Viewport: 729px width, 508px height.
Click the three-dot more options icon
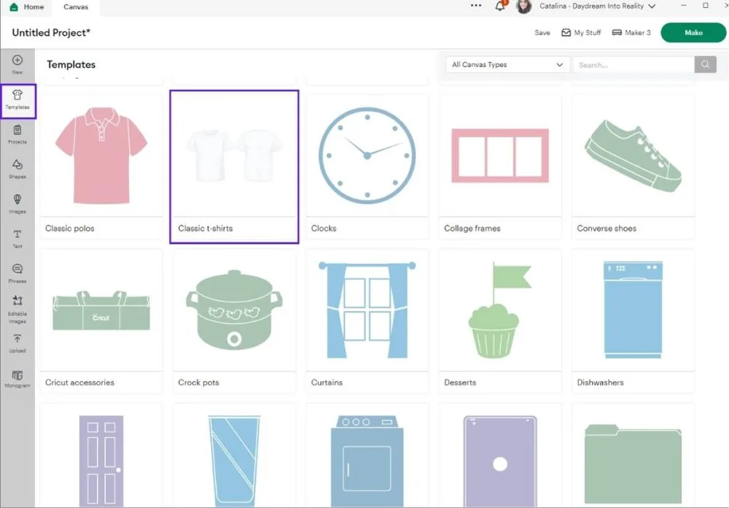tap(475, 6)
